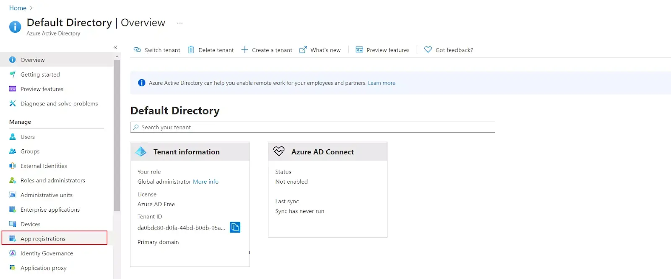Open External Identities menu item

[57, 166]
